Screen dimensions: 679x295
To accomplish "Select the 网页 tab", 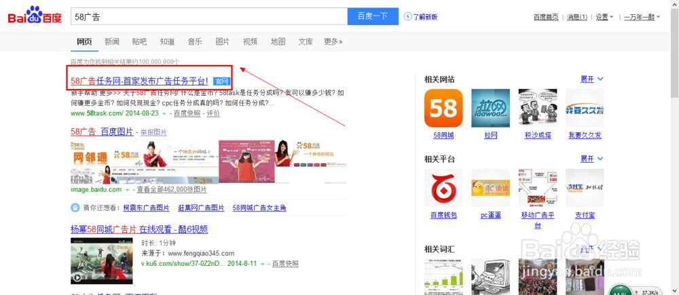I will tap(84, 42).
